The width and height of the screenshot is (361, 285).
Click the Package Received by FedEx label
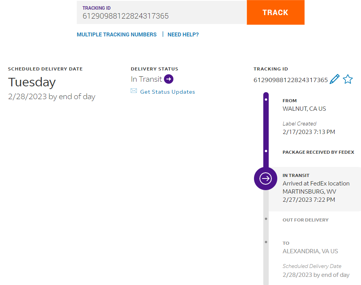tap(318, 152)
